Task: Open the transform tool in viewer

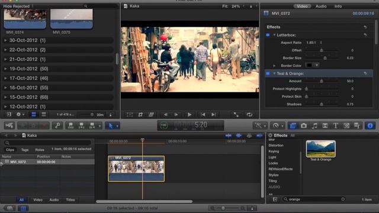Action: click(130, 115)
